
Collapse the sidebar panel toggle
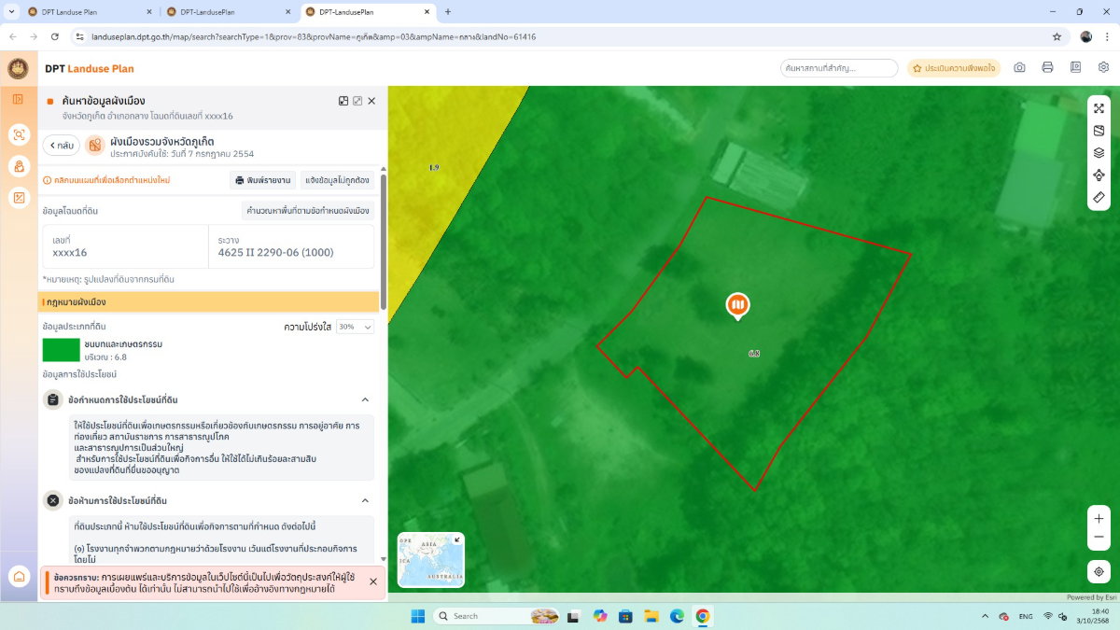[x=18, y=99]
